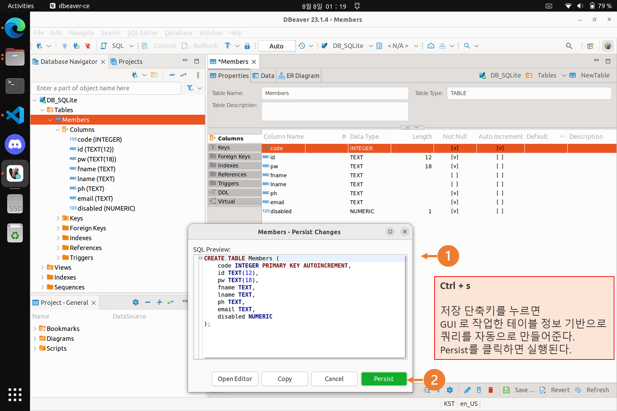Expand the Sequences node in navigator
Screen dimensions: 617x411
[x=42, y=287]
